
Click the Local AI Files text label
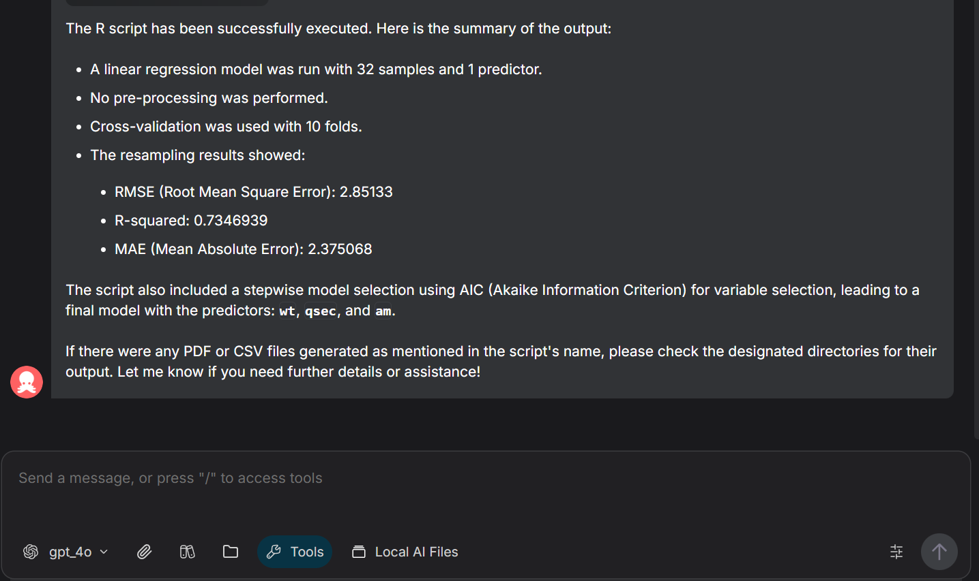tap(416, 552)
